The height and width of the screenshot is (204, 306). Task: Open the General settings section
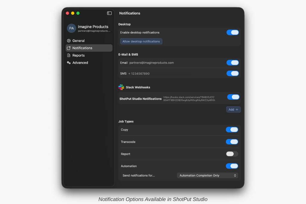click(x=78, y=41)
